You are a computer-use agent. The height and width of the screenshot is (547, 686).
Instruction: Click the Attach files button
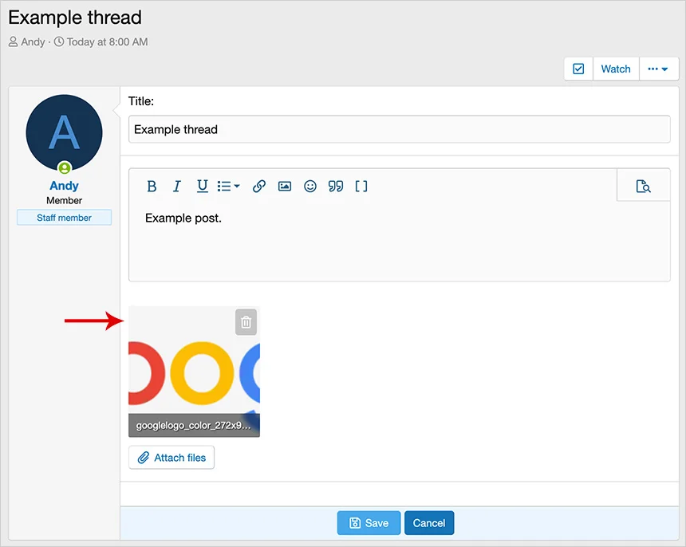click(171, 458)
